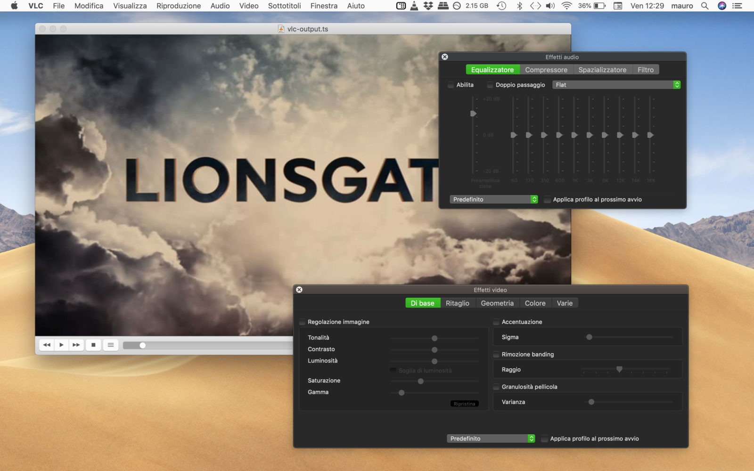
Task: Switch to the Compressore tab
Action: pyautogui.click(x=546, y=70)
